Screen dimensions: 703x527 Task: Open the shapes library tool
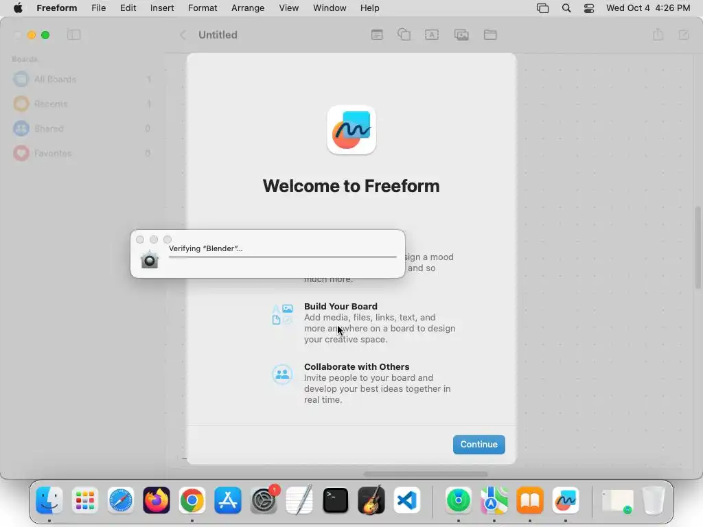[x=404, y=34]
